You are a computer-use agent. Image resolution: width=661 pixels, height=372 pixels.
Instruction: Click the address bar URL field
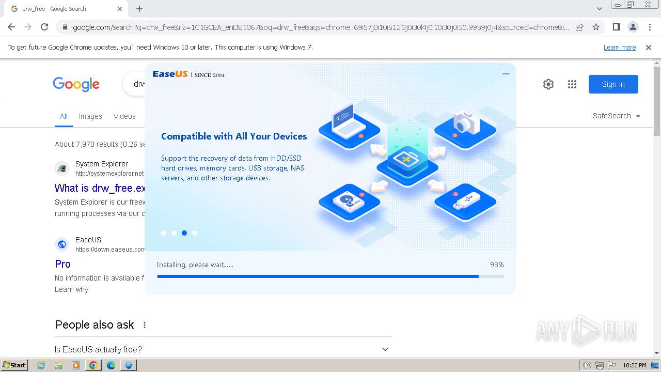click(x=320, y=27)
